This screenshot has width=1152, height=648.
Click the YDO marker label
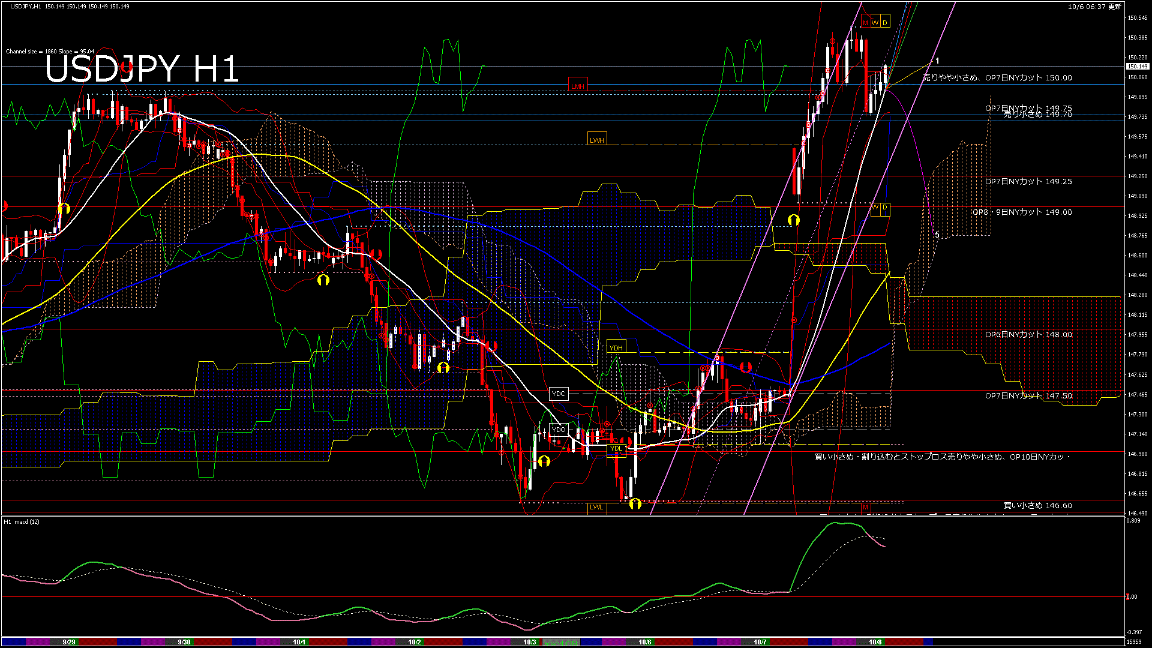pos(559,430)
